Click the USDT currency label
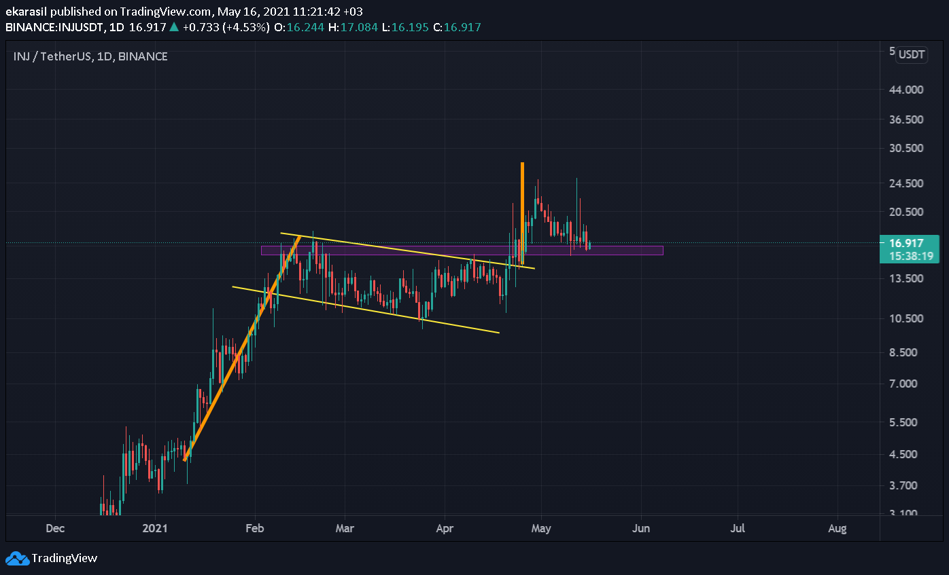949x575 pixels. (911, 55)
